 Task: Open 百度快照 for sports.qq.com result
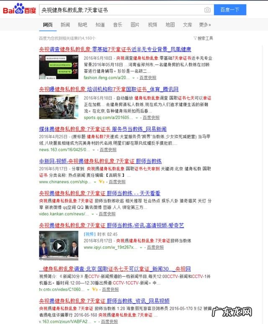tap(151, 118)
